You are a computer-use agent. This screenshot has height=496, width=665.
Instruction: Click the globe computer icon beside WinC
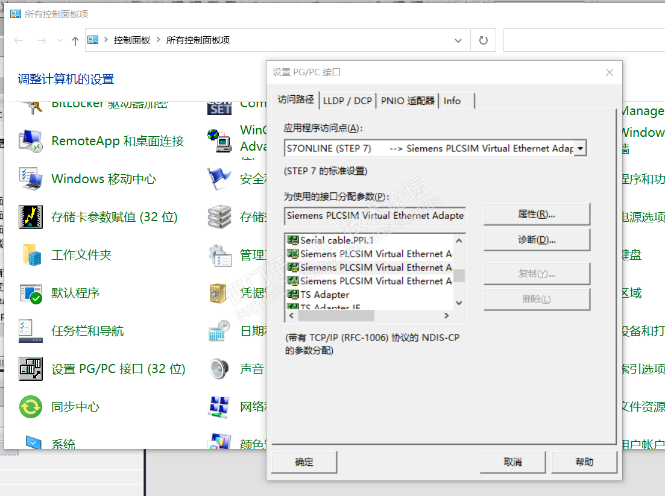pos(219,141)
